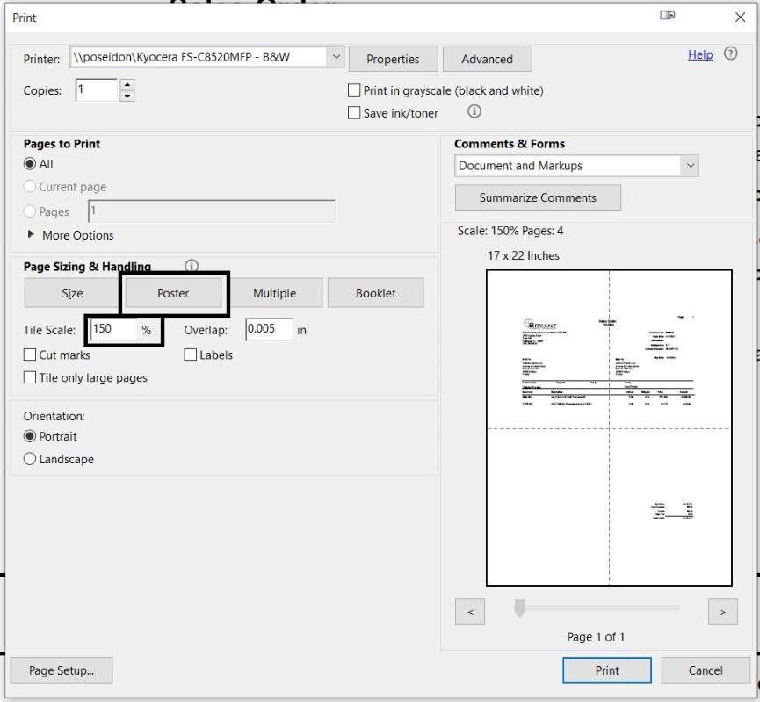Click the page preview slider handle
Image resolution: width=760 pixels, height=702 pixels.
519,608
